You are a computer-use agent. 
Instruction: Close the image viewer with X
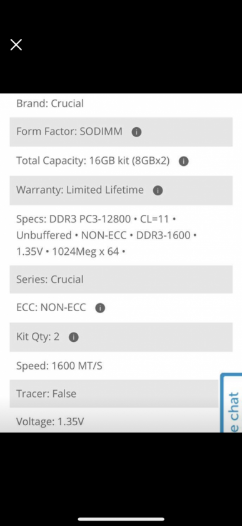[16, 44]
